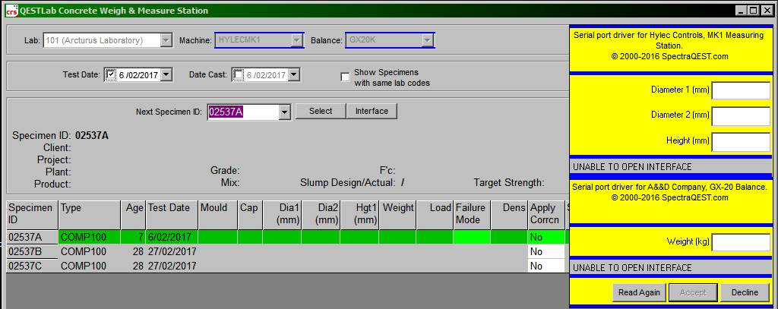This screenshot has width=778, height=309.
Task: Open the Lab dropdown list
Action: coord(166,40)
